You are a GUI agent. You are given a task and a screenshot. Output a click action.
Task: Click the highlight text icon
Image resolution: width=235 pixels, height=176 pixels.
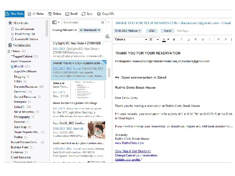[203, 39]
